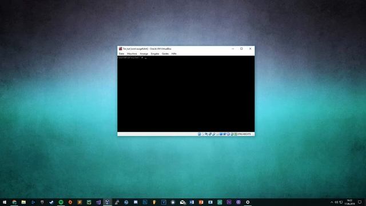Open the Eingabe menu
The image size is (366, 206).
point(155,54)
